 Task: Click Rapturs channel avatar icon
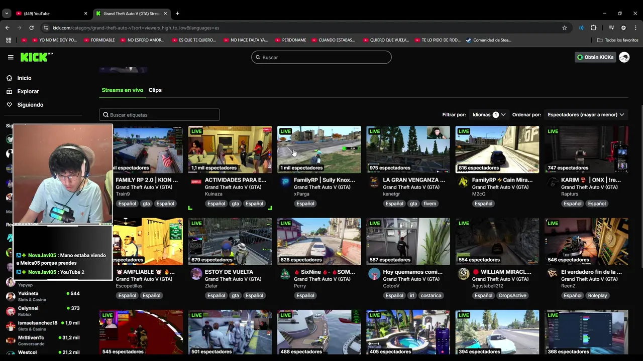tap(552, 182)
